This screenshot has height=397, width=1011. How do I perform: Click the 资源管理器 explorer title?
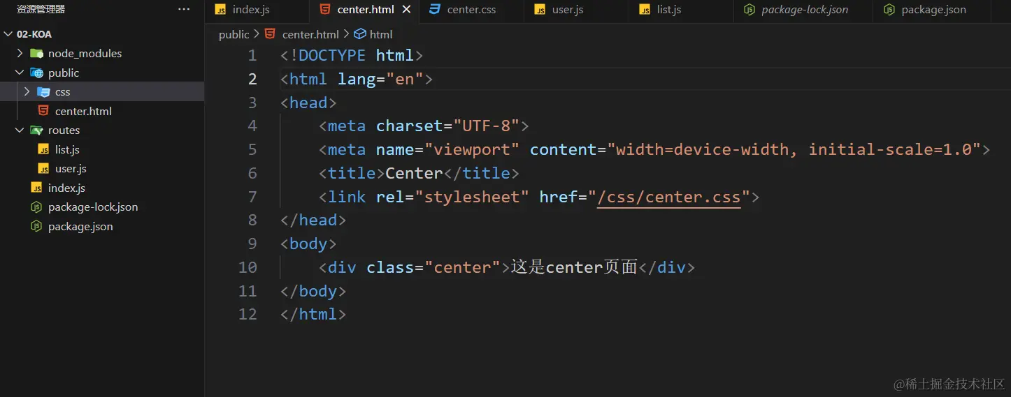pos(41,10)
